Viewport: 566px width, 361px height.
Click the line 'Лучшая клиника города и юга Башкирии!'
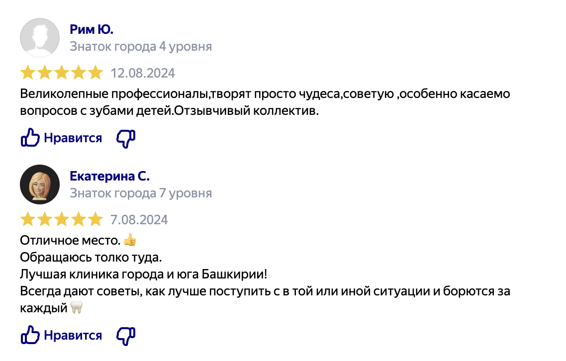pos(144,274)
